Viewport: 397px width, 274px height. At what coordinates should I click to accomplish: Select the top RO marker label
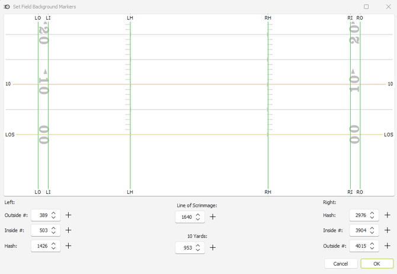click(x=360, y=18)
